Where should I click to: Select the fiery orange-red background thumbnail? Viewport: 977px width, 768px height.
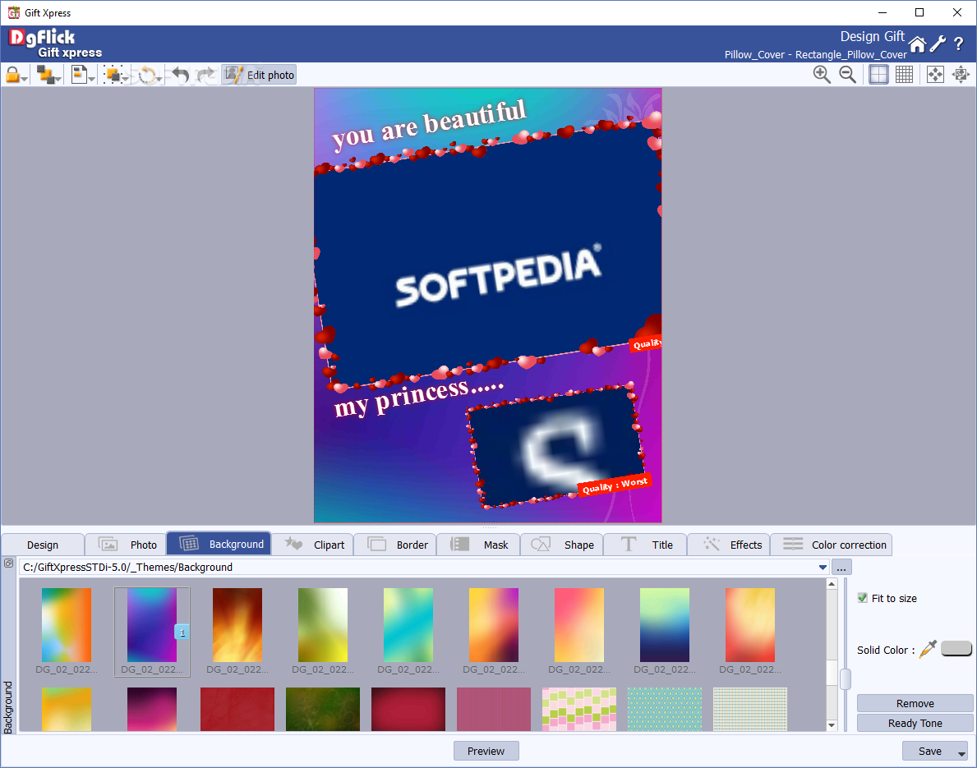237,625
